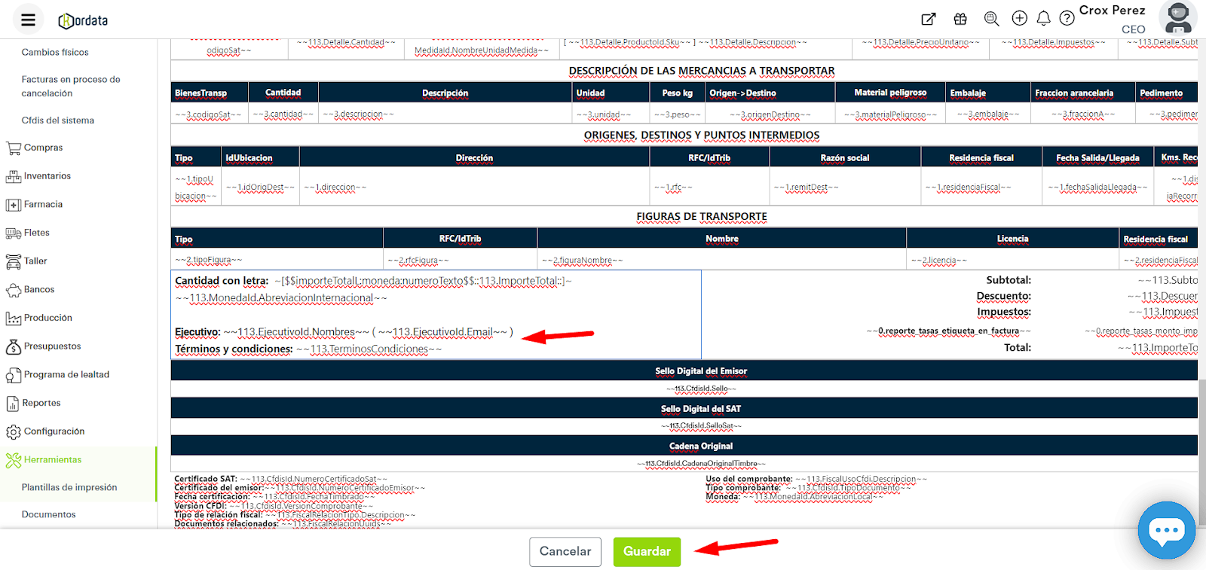Screen dimensions: 1206x570
Task: Click the Guardar button
Action: point(647,551)
